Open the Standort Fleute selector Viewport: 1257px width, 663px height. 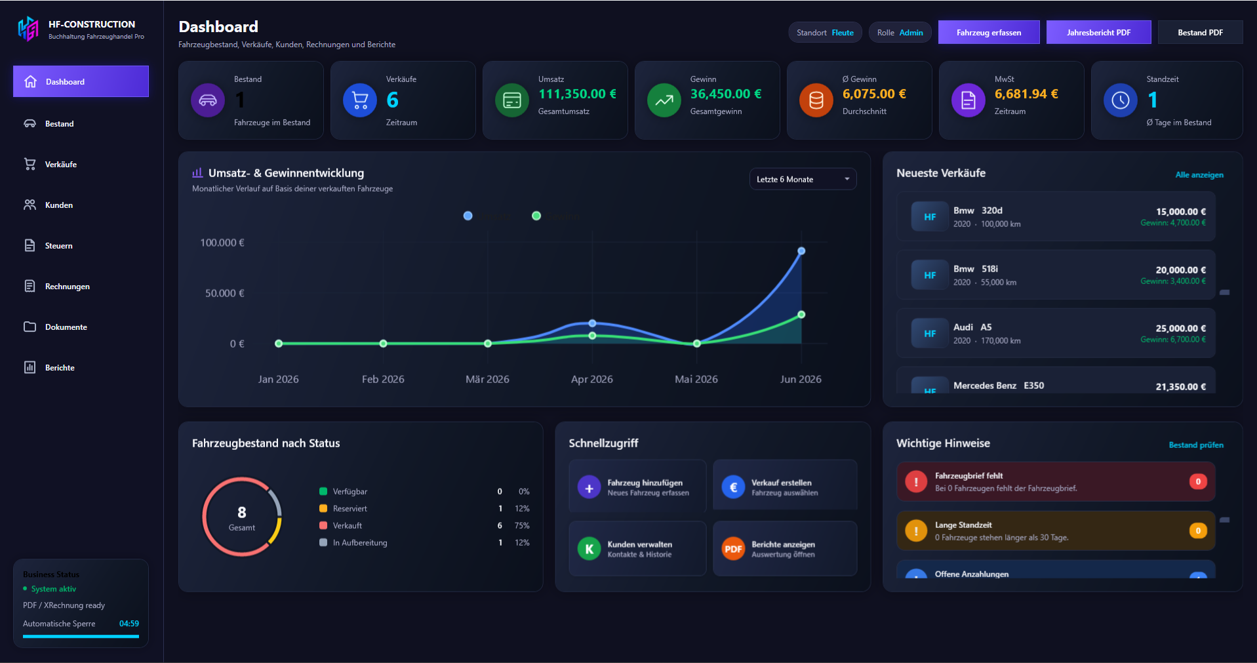tap(825, 32)
